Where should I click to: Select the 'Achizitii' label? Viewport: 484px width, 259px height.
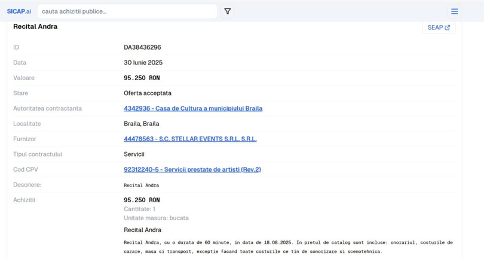(x=24, y=200)
